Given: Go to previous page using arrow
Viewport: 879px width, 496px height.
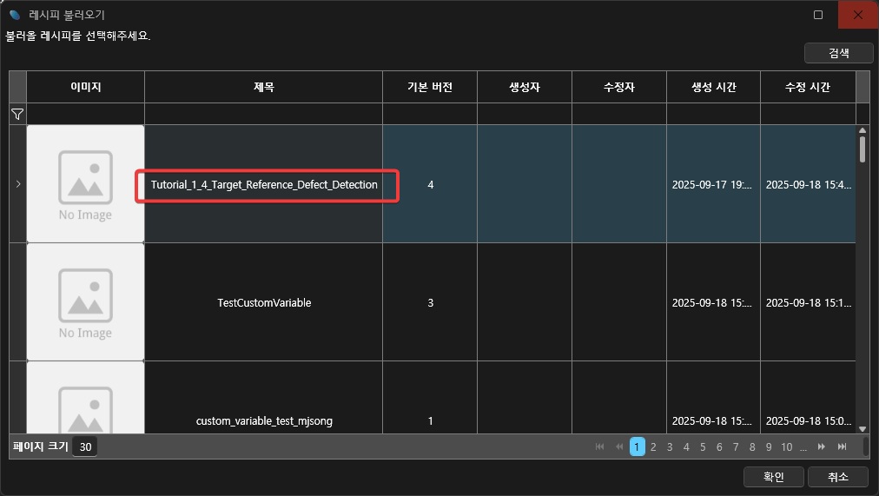Looking at the screenshot, I should [x=619, y=446].
